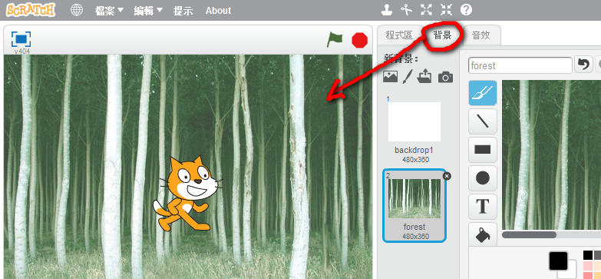Image resolution: width=601 pixels, height=279 pixels.
Task: Click the Scratch logo
Action: coord(31,10)
